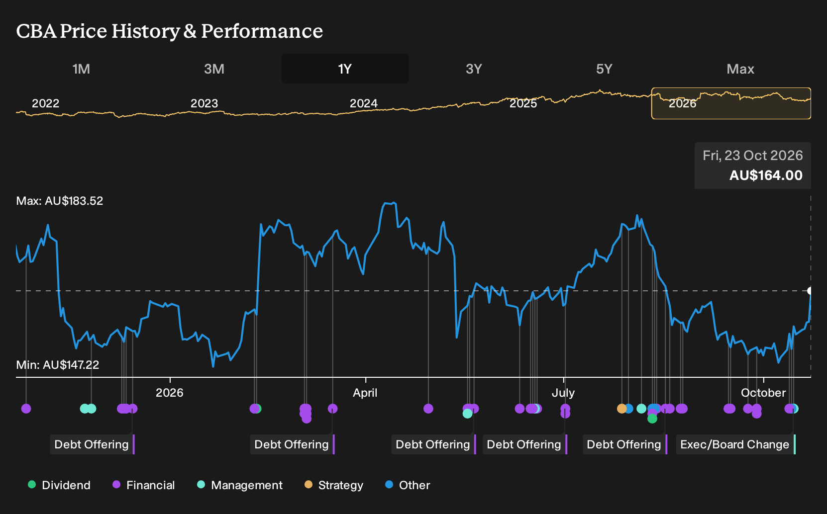This screenshot has width=827, height=514.
Task: Open the 5Y price range
Action: tap(604, 69)
